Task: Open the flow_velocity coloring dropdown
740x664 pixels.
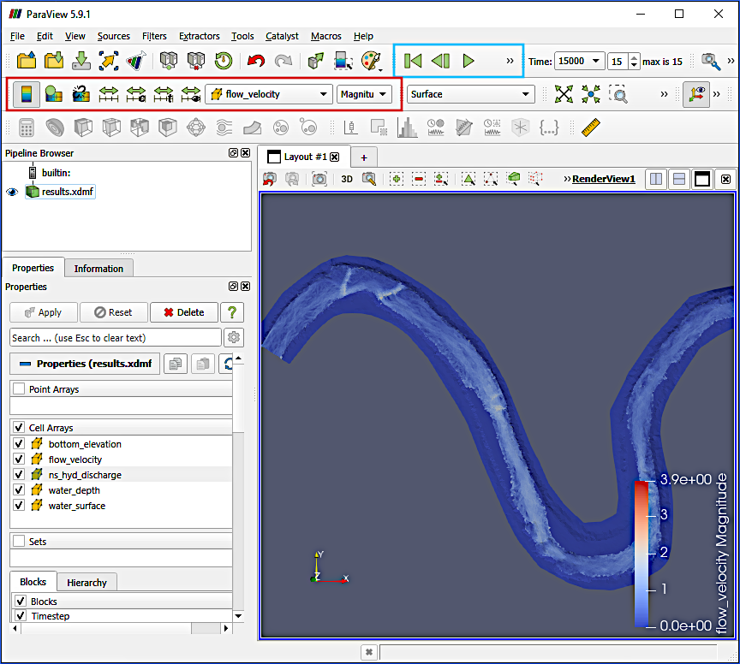Action: click(269, 94)
